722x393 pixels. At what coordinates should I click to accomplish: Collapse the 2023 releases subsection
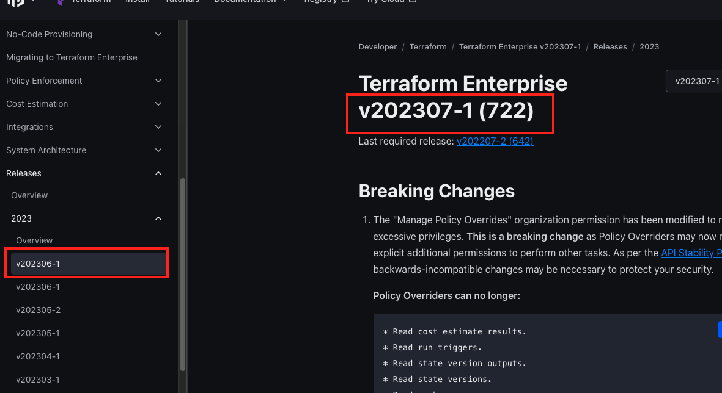click(x=158, y=218)
